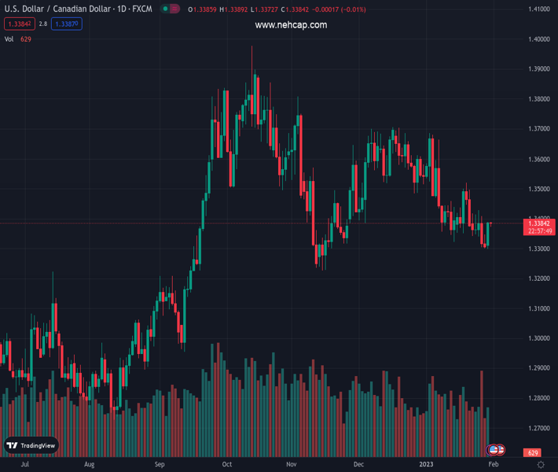558x472 pixels.
Task: Click the 1.40000 level on price scale
Action: (x=538, y=39)
